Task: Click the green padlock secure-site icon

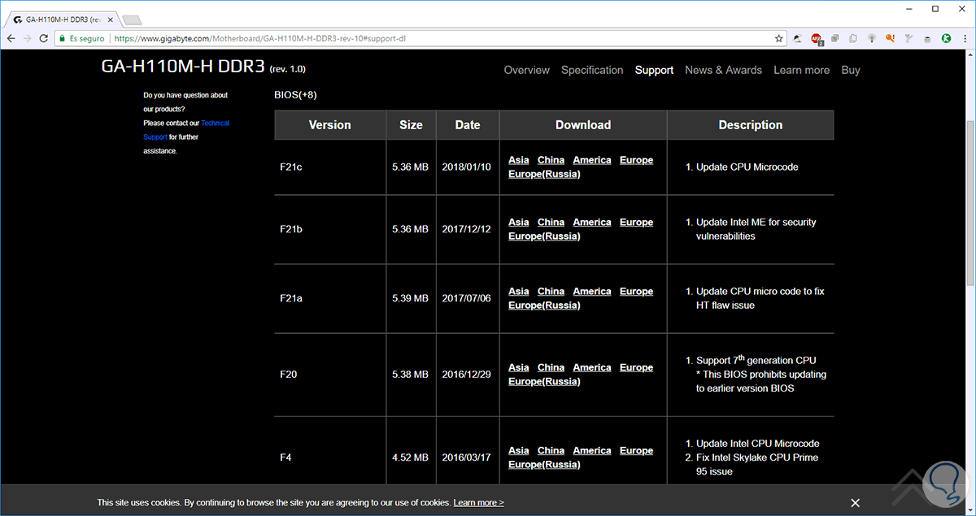Action: (x=62, y=38)
